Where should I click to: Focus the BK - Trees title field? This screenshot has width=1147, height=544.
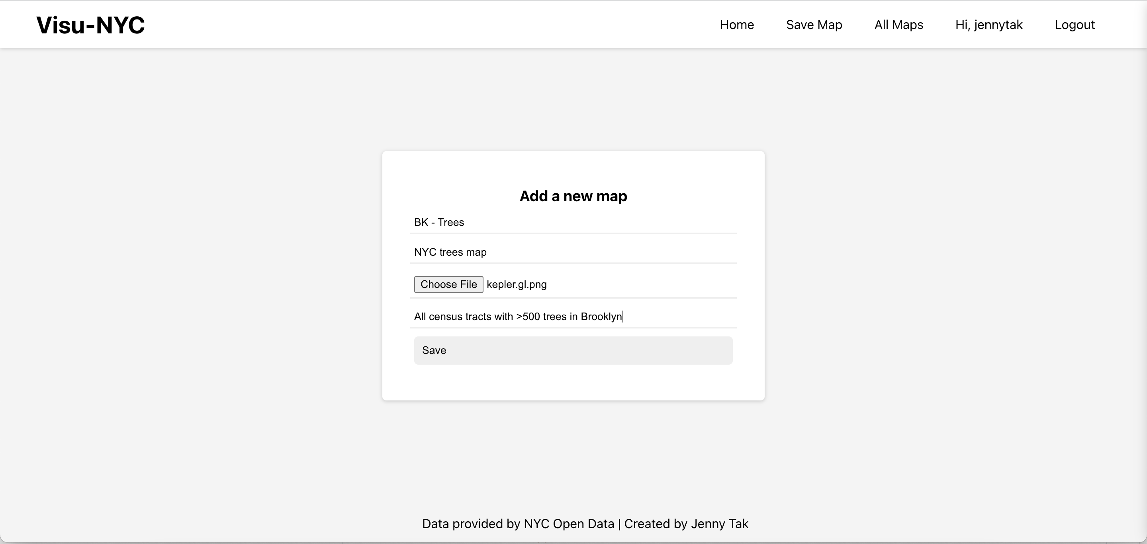pyautogui.click(x=573, y=222)
